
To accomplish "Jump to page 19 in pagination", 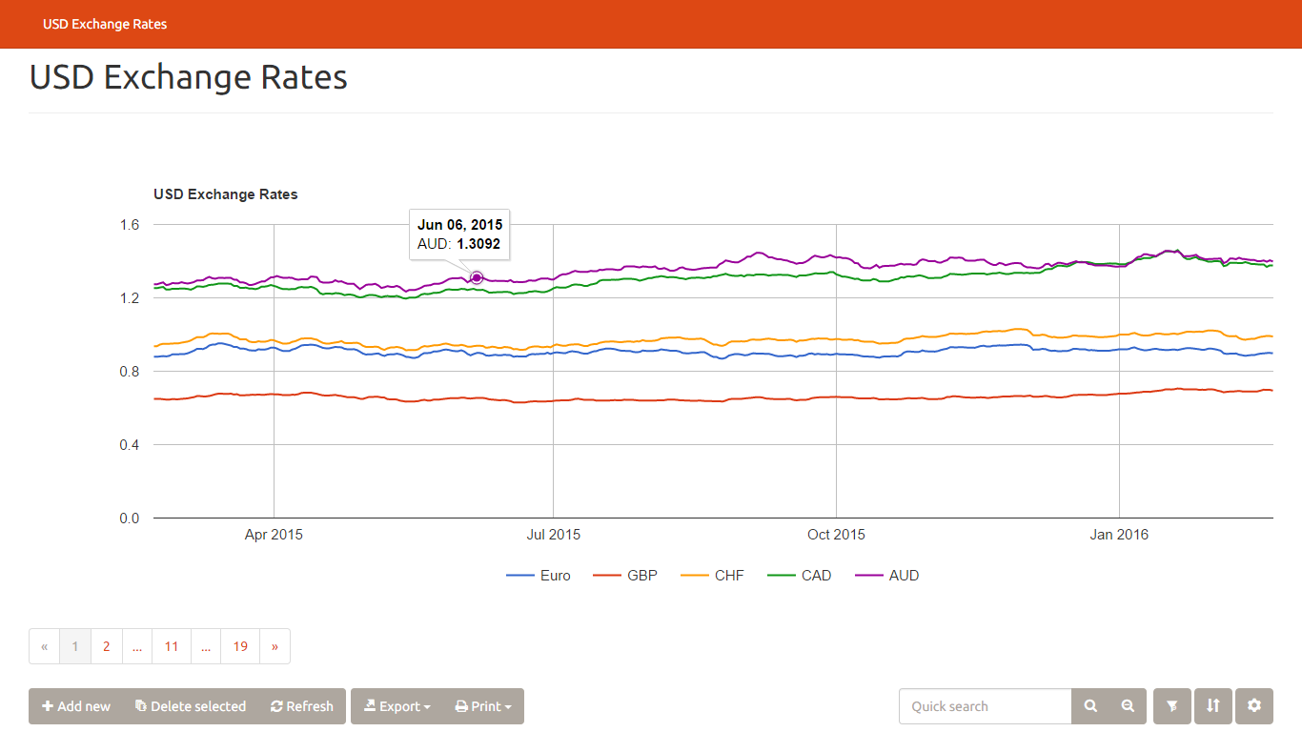I will point(240,646).
